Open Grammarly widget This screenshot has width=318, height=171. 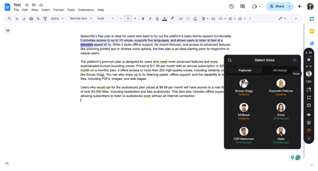(x=298, y=157)
